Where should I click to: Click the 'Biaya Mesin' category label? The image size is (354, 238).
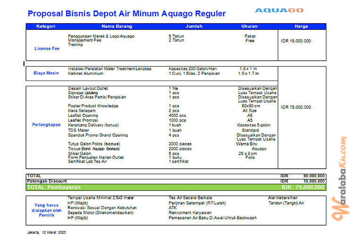[x=46, y=73]
